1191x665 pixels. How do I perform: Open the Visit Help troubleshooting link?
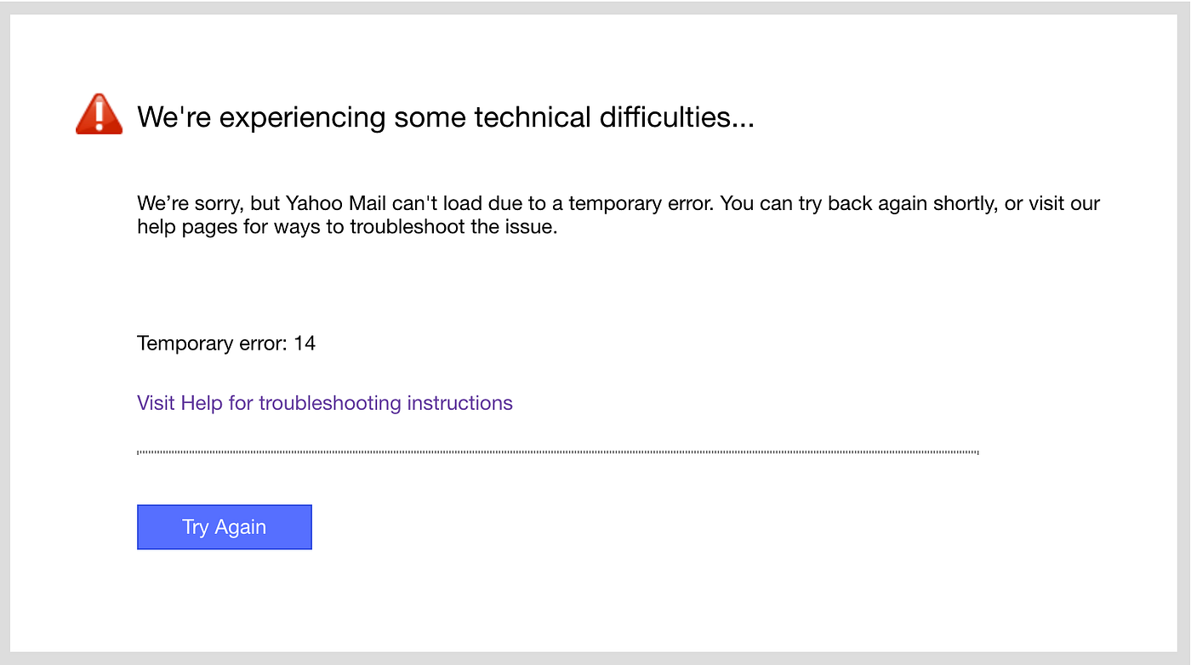324,402
